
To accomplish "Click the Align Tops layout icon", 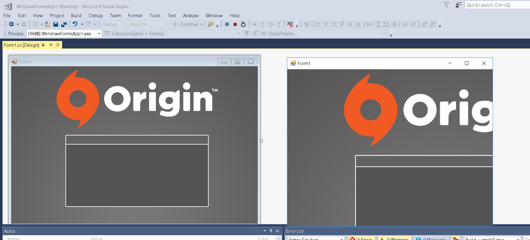I will 342,24.
